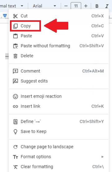Click the Save to Keep lightbulb icon
Screen dimensions: 112x172
(x=15, y=131)
